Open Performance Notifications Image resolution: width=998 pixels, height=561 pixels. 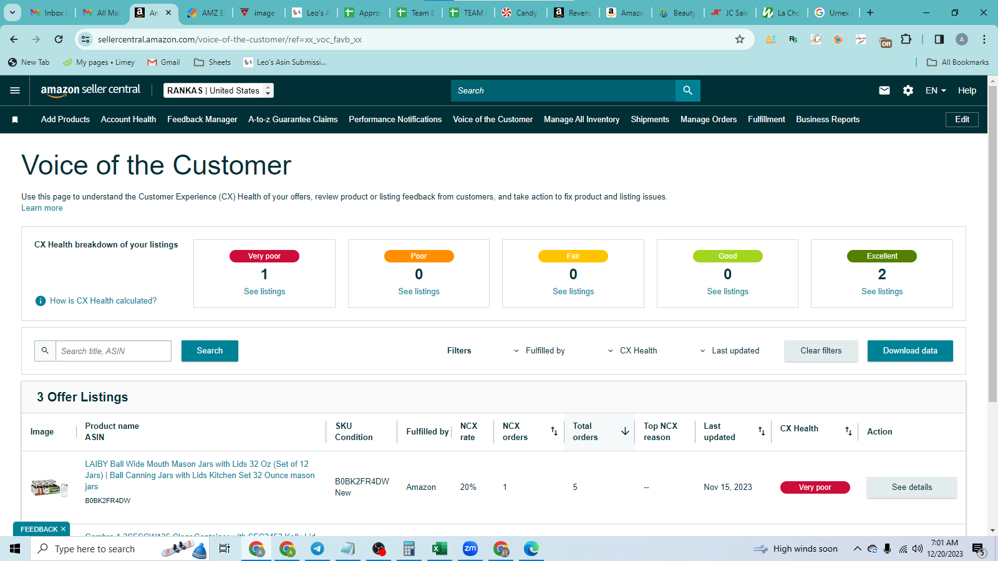pyautogui.click(x=395, y=120)
